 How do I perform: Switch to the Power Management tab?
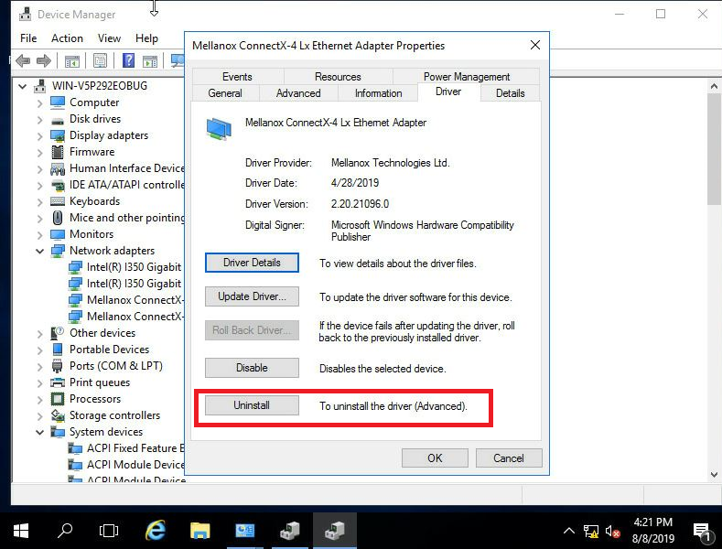point(466,77)
